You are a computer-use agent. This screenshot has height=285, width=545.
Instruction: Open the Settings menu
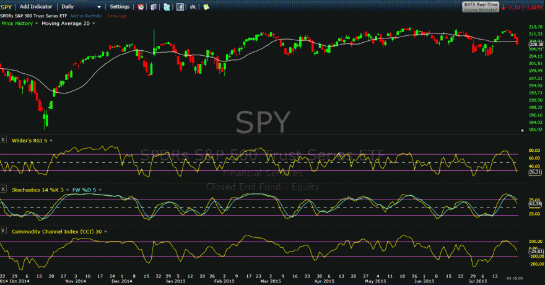pyautogui.click(x=120, y=7)
